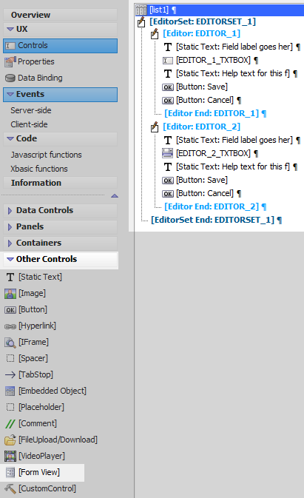Viewport: 304px width, 498px height.
Task: Select the TabStop arrow icon
Action: click(x=10, y=374)
